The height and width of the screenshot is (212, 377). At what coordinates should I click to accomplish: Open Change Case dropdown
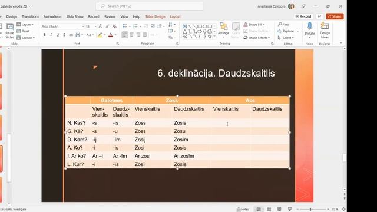[90, 35]
